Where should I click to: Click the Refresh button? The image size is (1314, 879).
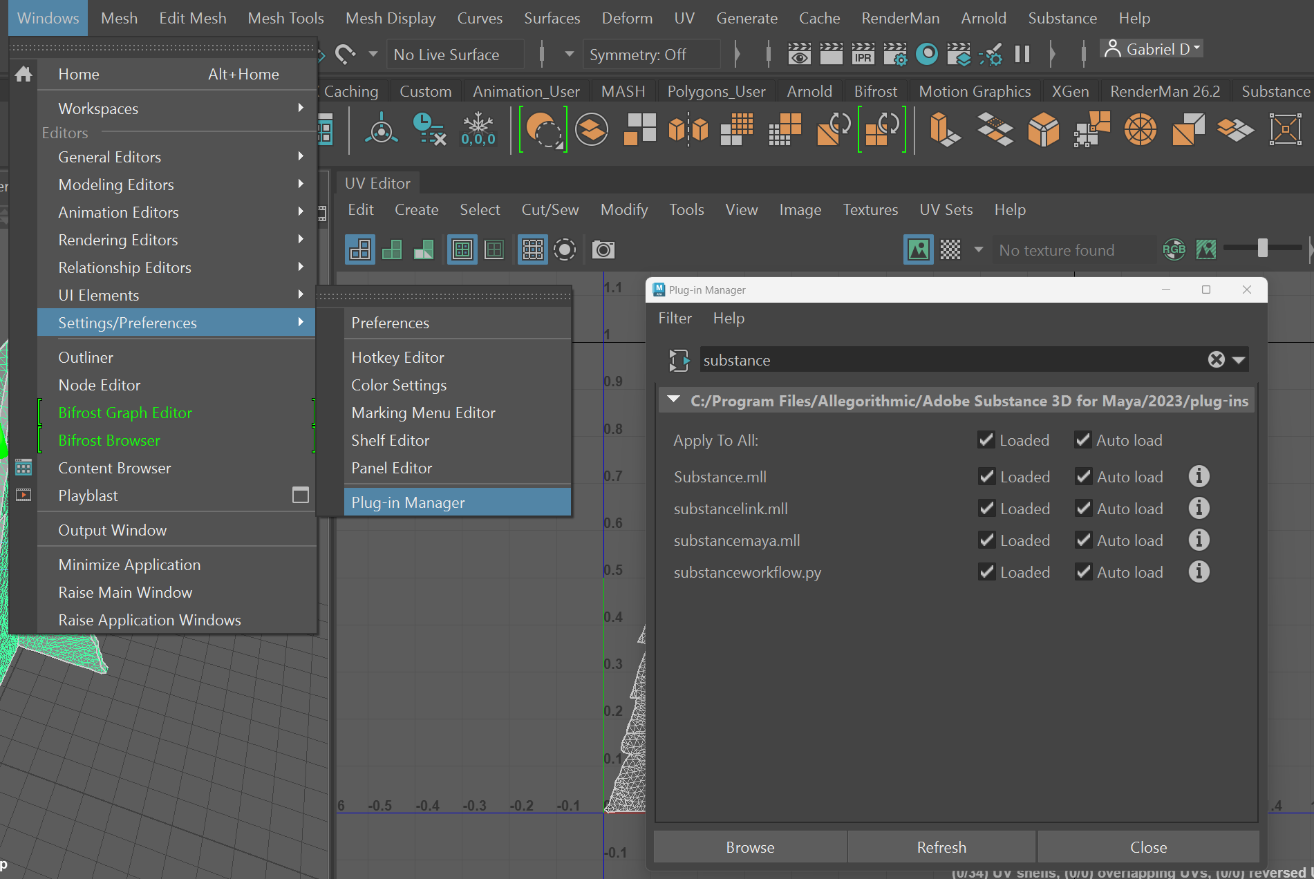point(941,847)
